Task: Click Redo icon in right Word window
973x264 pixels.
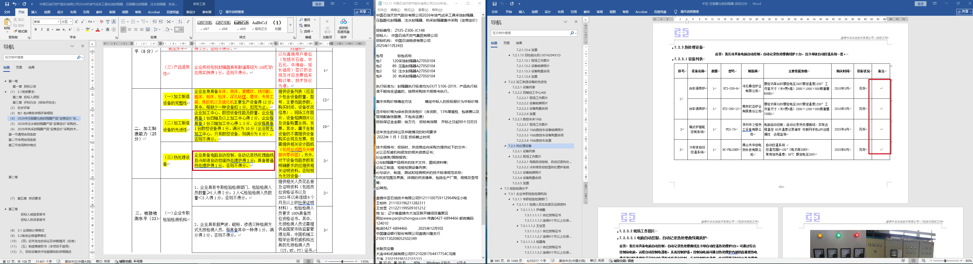Action: point(512,4)
